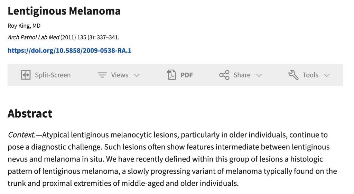Expand the Tools dropdown chevron
This screenshot has height=194, width=354.
pyautogui.click(x=327, y=75)
